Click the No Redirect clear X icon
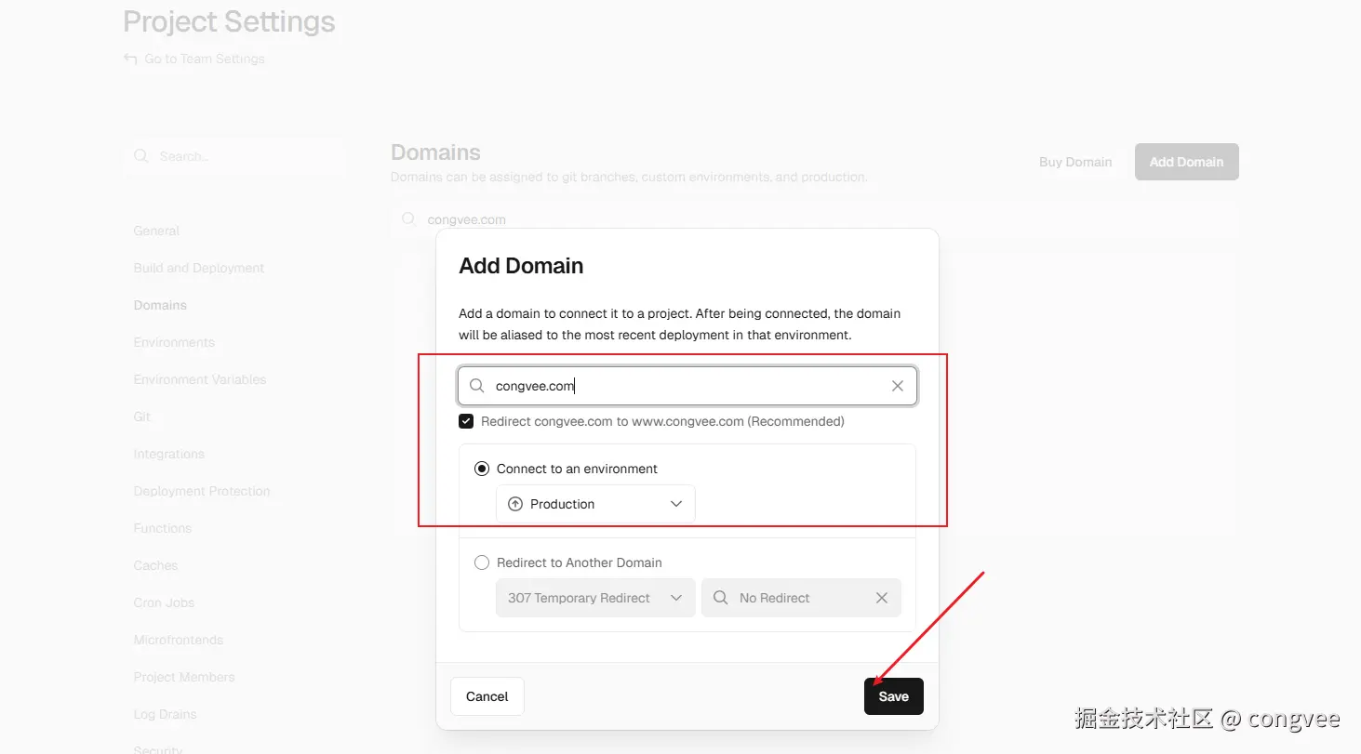1361x754 pixels. (x=881, y=598)
